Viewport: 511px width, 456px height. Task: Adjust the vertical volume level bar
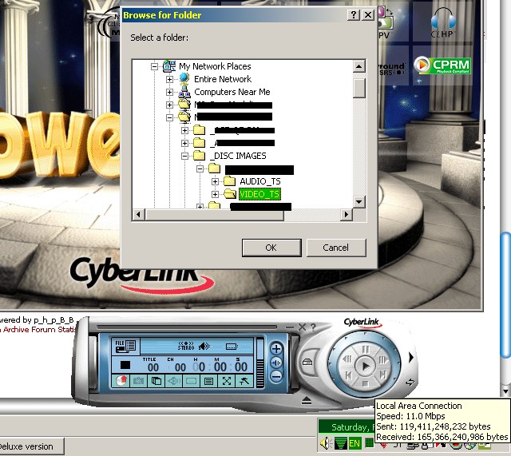coord(260,363)
